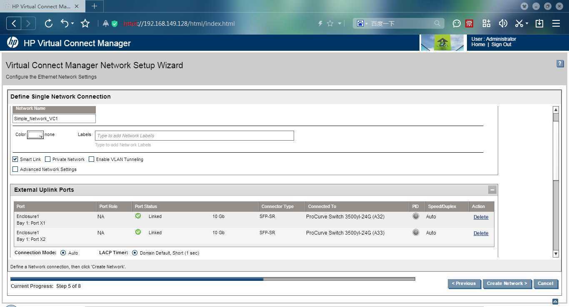Tick the Advanced Network Settings checkbox

(15, 169)
